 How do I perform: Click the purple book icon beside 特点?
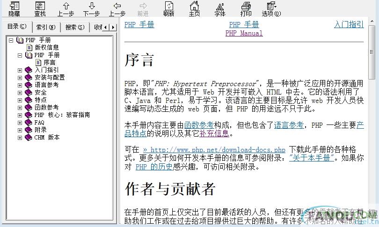coord(29,100)
